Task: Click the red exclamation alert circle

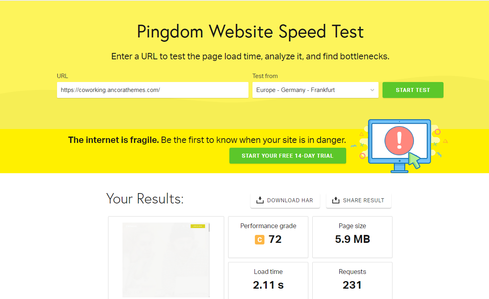Action: [399, 141]
